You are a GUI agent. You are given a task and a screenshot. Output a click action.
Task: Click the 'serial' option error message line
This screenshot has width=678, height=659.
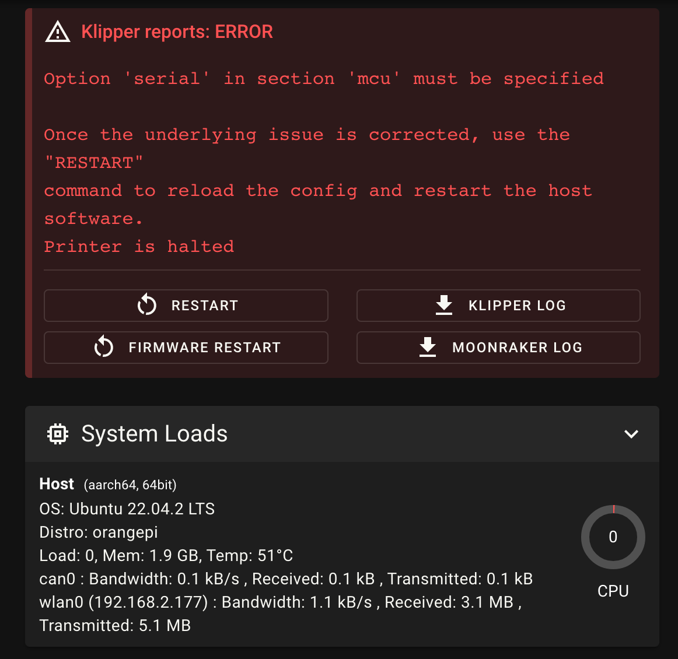pyautogui.click(x=324, y=79)
